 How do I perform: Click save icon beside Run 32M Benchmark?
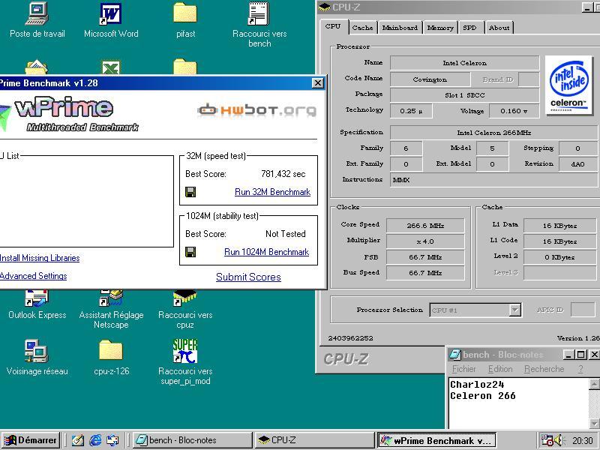pos(190,192)
